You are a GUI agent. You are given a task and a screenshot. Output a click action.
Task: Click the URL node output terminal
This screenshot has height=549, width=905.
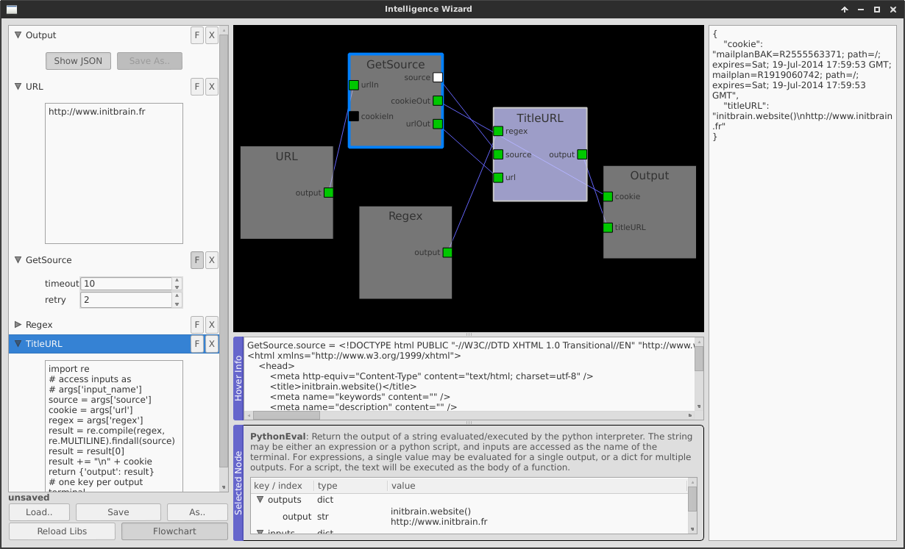coord(328,193)
